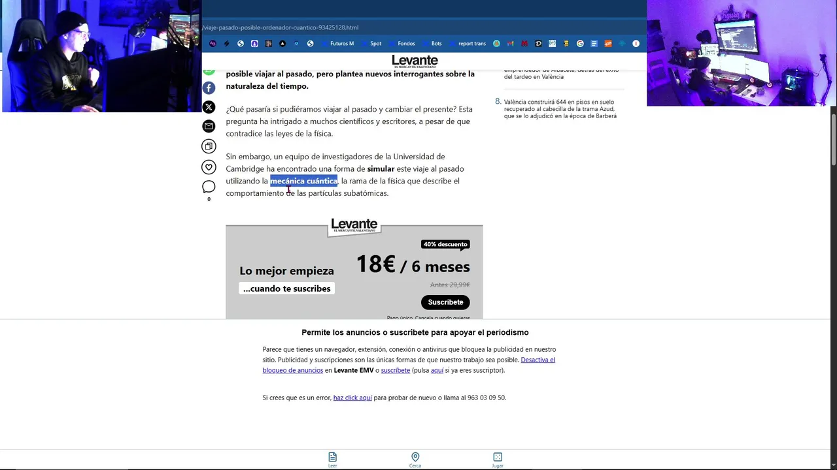Screen dimensions: 837x470
Task: Share the article by email
Action: tap(209, 126)
